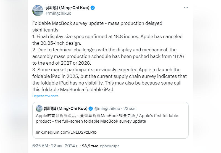Click the @mingchikuo handle under the author name

(x=58, y=13)
